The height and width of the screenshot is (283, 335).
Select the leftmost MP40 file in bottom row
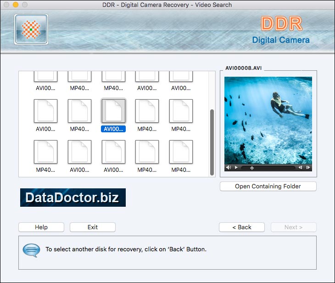click(45, 153)
